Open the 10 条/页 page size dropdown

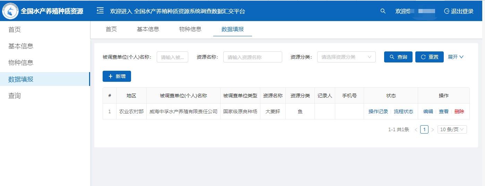click(452, 130)
